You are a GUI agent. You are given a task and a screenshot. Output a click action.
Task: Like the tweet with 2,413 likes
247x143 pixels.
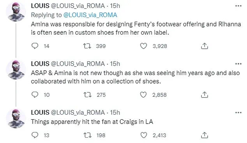pos(143,135)
